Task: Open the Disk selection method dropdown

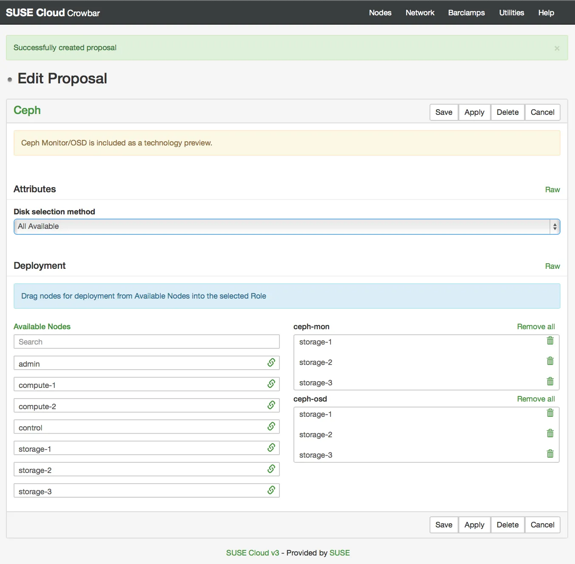Action: pos(287,227)
